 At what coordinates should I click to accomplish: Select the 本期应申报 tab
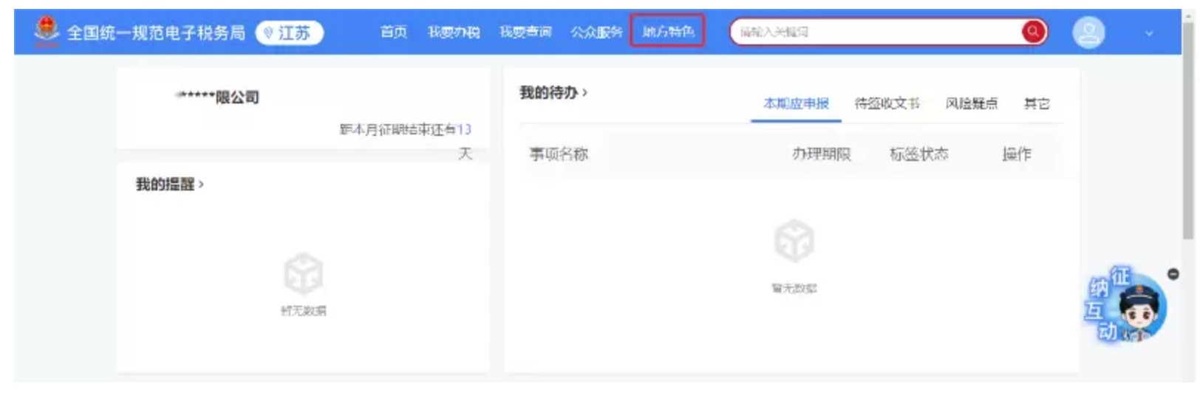(x=796, y=104)
